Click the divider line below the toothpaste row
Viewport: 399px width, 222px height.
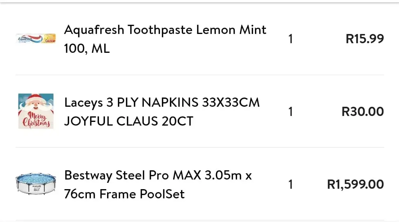click(199, 75)
